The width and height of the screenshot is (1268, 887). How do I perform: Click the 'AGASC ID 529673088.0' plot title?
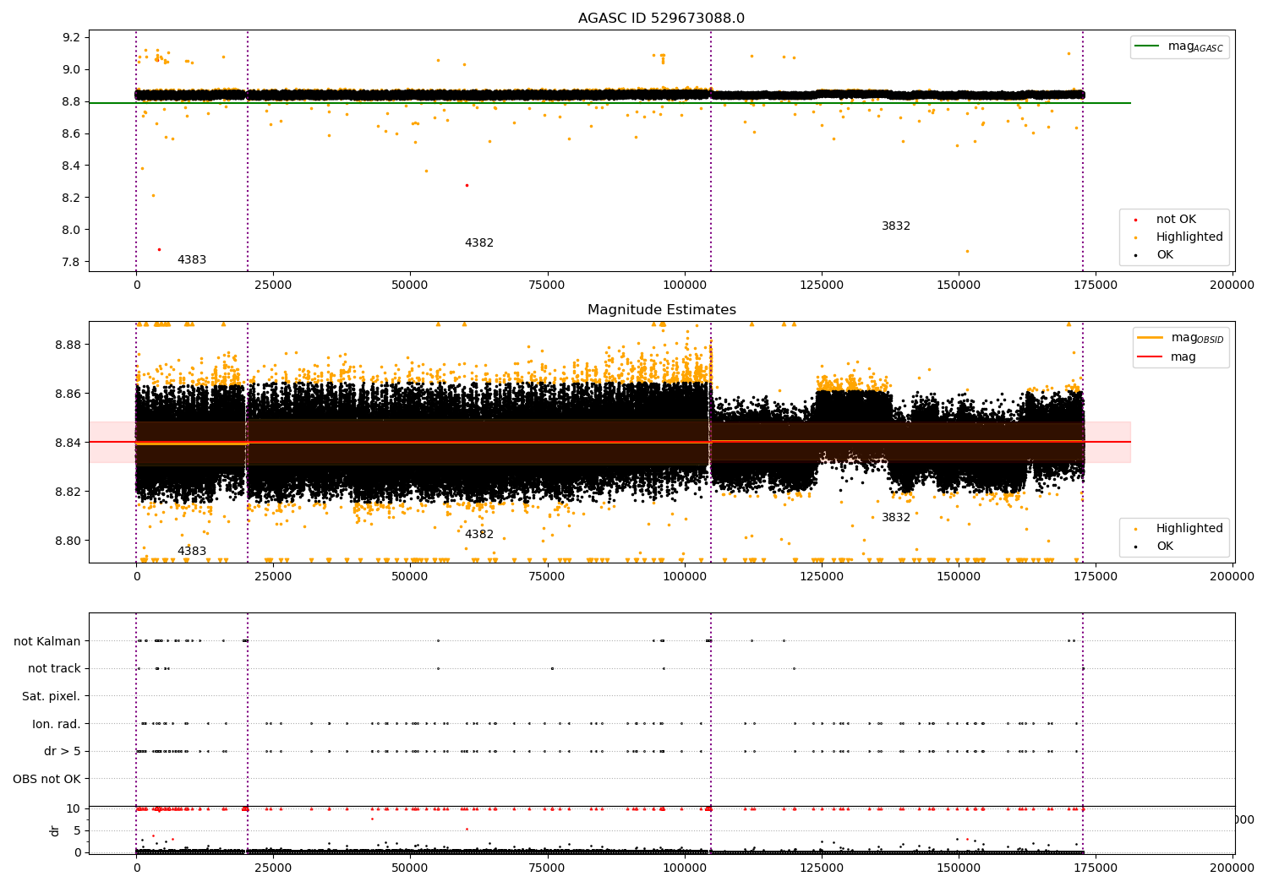661,19
